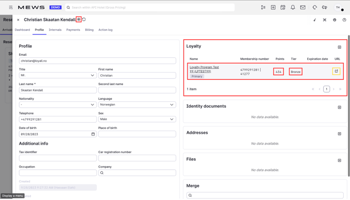Switch to the Action log tab
350x200 pixels.
[x=106, y=30]
